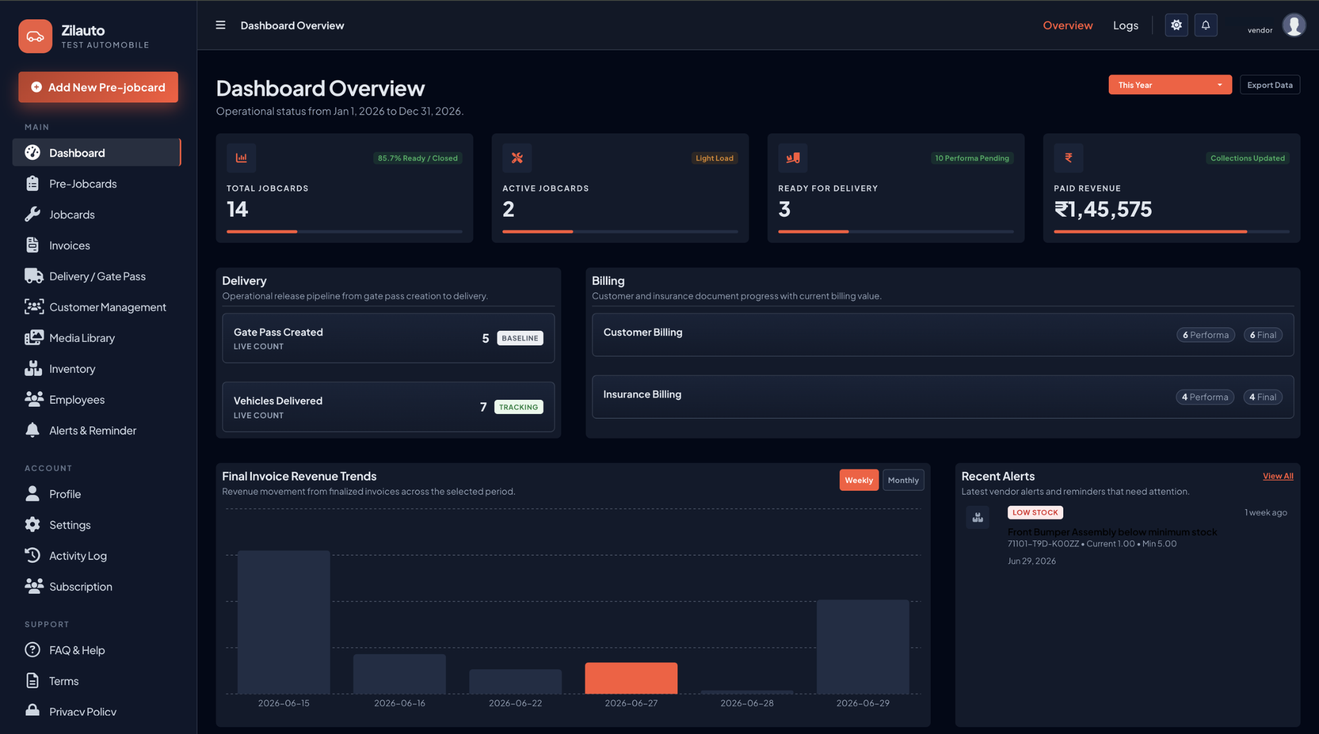The height and width of the screenshot is (734, 1319).
Task: Click the Dashboard gauge icon in sidebar
Action: click(x=33, y=153)
